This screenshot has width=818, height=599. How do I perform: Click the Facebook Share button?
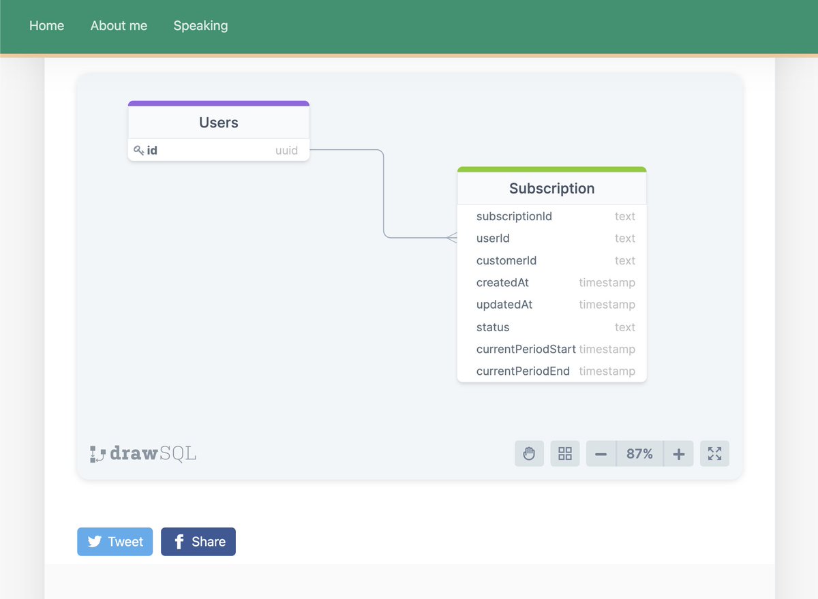click(198, 542)
